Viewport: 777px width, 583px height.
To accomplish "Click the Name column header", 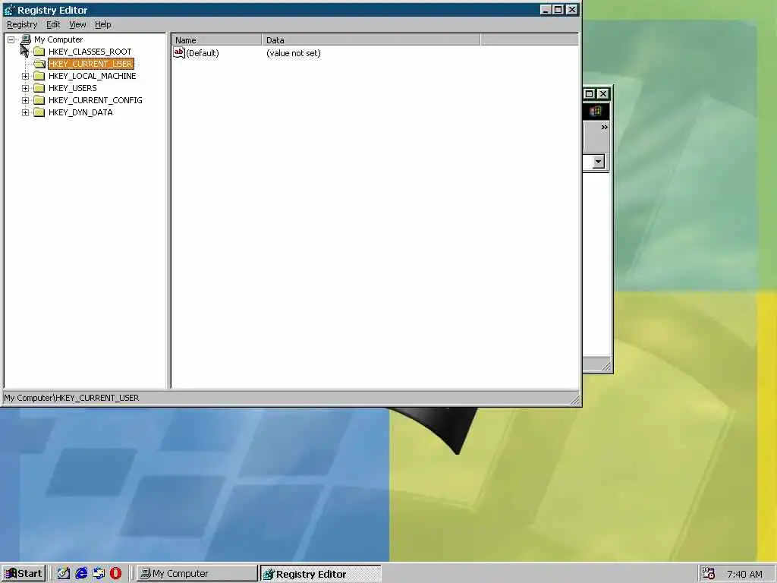I will tap(216, 40).
